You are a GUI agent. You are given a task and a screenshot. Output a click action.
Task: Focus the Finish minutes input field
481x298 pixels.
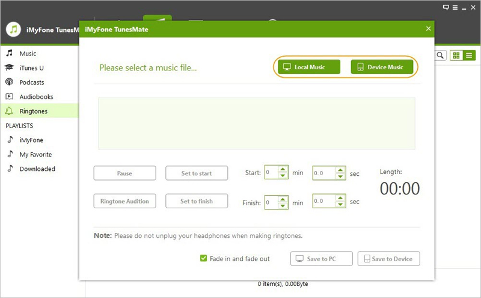(272, 202)
